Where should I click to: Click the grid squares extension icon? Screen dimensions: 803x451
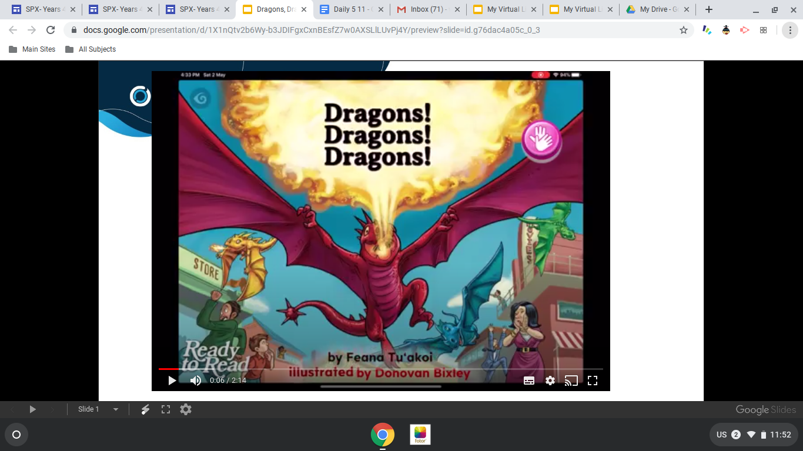(764, 30)
